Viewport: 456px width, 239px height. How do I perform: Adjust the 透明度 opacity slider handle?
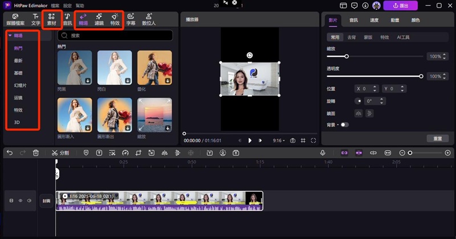point(421,76)
